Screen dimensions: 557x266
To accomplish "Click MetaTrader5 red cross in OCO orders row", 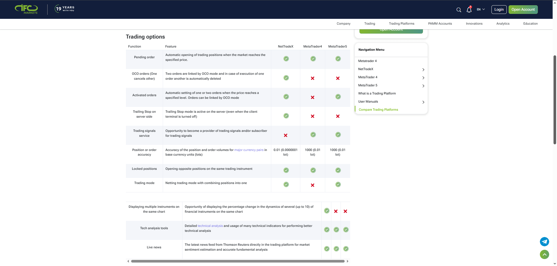I will pos(338,78).
